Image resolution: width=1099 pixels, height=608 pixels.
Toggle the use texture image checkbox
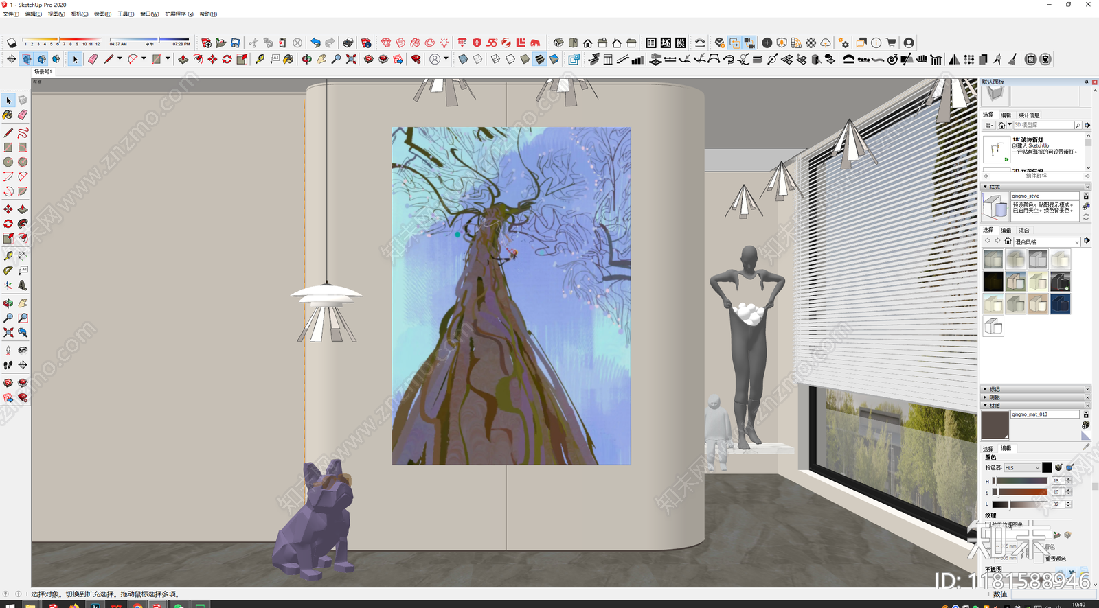(x=988, y=524)
